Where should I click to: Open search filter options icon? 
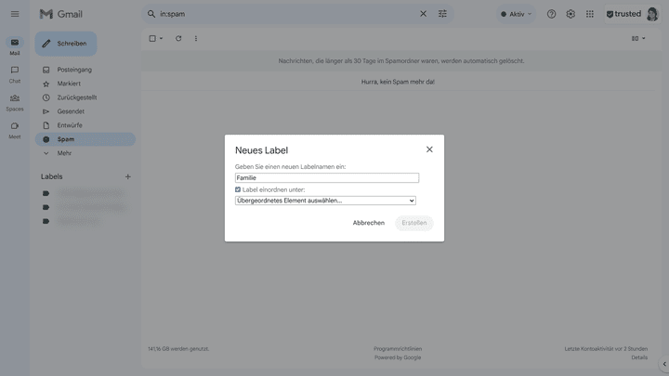[x=442, y=14]
